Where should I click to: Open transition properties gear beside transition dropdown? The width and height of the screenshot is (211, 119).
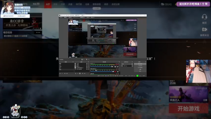point(132,64)
